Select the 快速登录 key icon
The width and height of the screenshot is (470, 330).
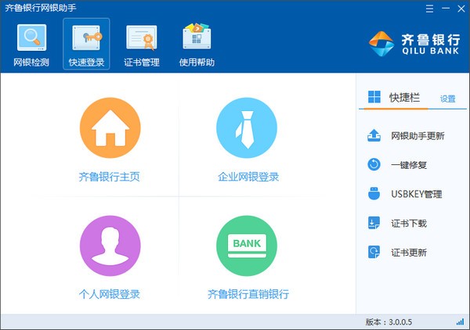(x=86, y=38)
